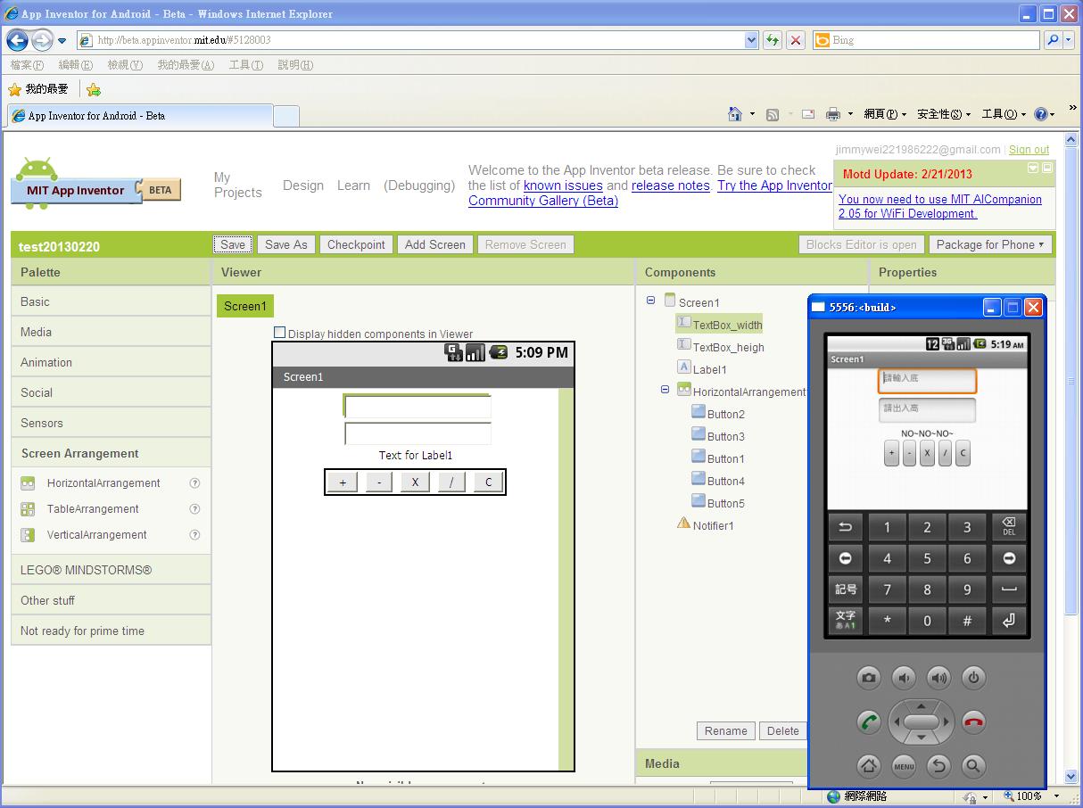Viewport: 1083px width, 808px height.
Task: Click the emulator volume down button
Action: click(x=904, y=678)
